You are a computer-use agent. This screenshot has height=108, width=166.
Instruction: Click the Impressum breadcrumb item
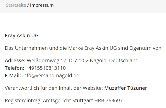[x=42, y=5]
